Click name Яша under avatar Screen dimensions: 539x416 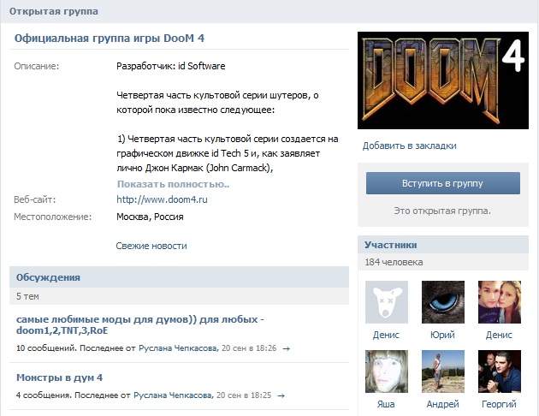386,404
